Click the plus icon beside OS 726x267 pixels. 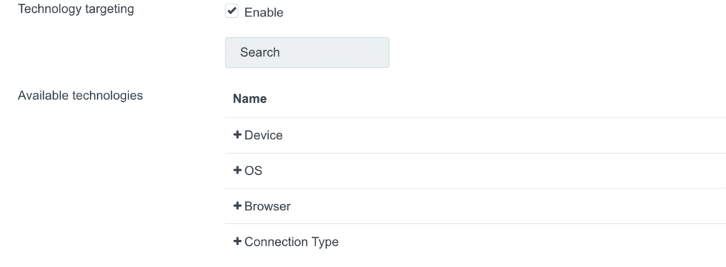tap(238, 170)
